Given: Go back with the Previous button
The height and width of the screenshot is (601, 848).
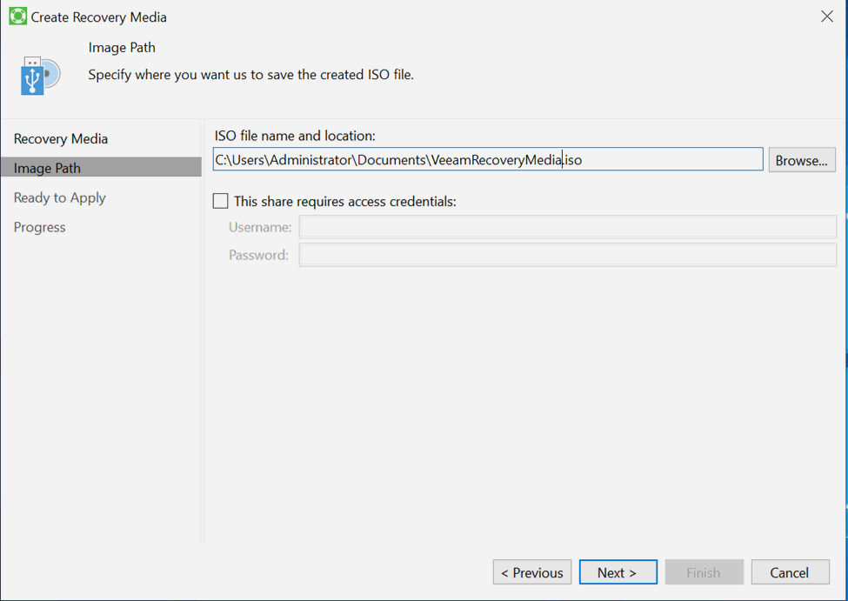Looking at the screenshot, I should pos(532,572).
